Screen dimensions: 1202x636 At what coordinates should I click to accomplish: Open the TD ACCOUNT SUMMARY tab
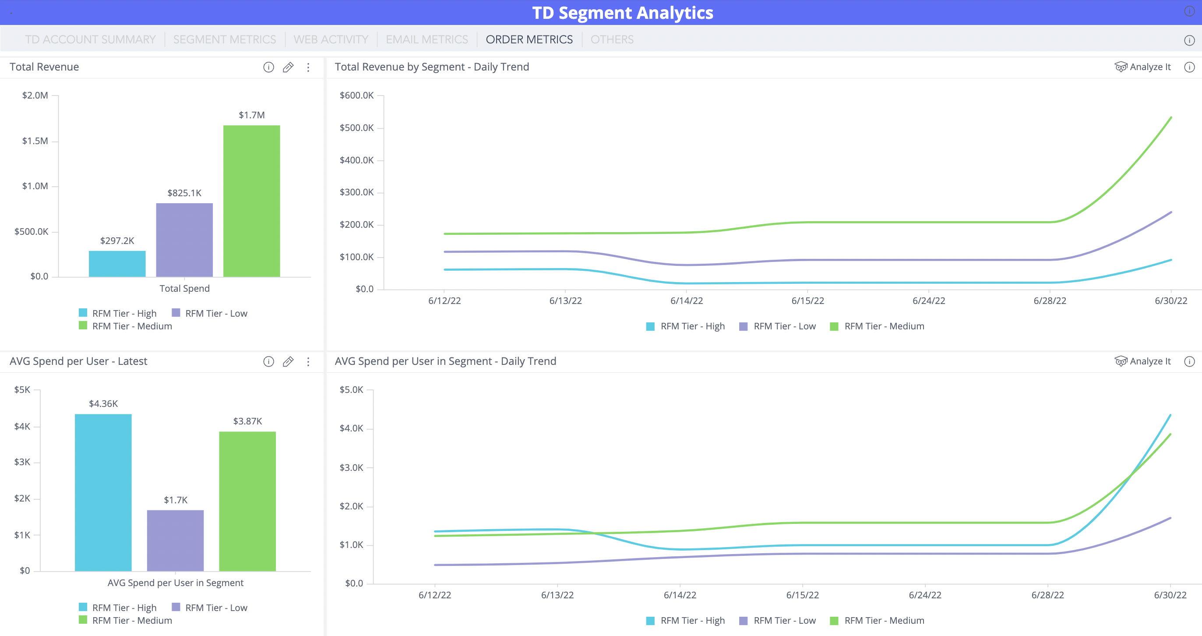[x=90, y=40]
